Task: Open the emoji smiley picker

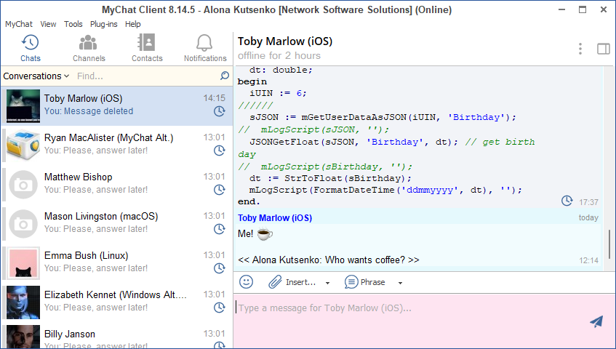Action: pos(247,282)
